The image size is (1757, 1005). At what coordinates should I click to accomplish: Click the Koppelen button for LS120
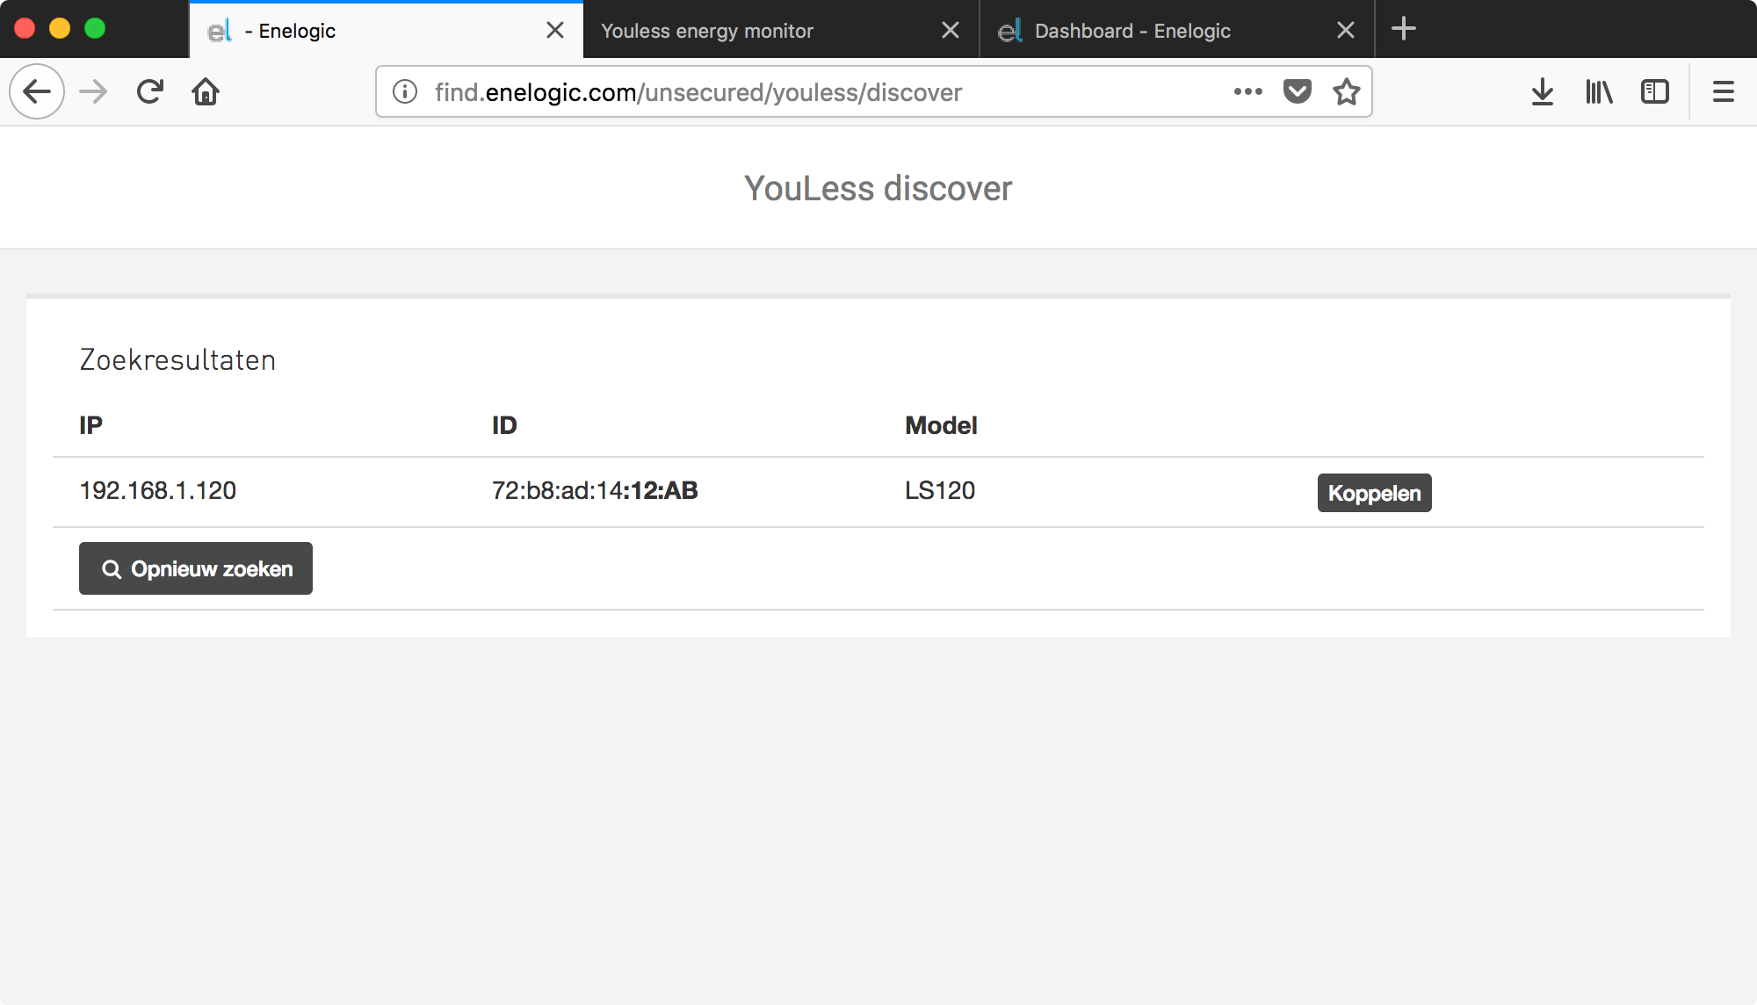[x=1374, y=493]
